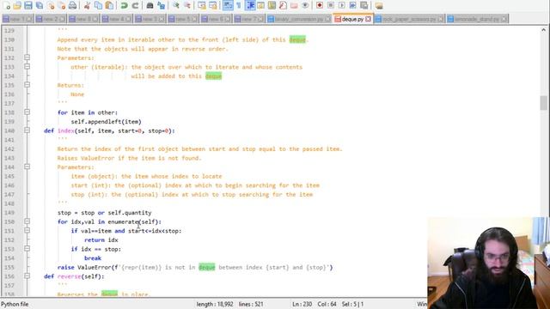Play back the recorded macro
The image size is (550, 309).
pyautogui.click(x=342, y=5)
